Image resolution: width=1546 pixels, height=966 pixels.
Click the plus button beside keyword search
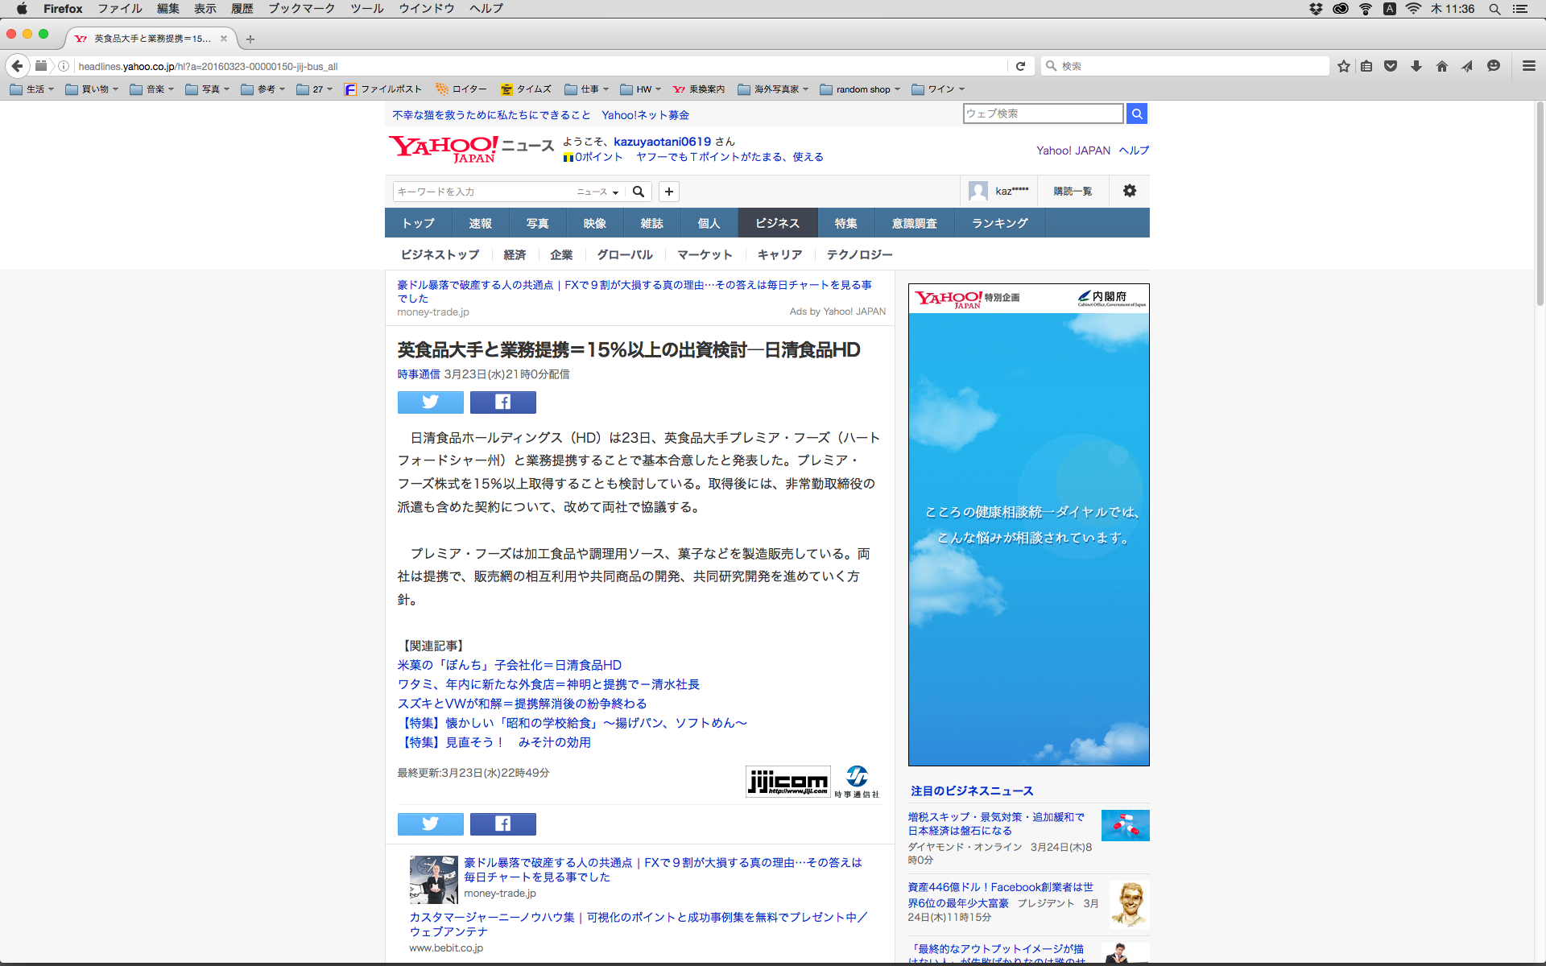668,192
